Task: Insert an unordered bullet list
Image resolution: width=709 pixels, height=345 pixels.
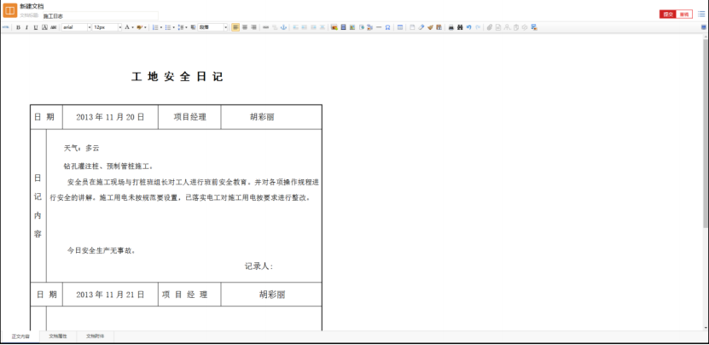Action: coord(168,27)
